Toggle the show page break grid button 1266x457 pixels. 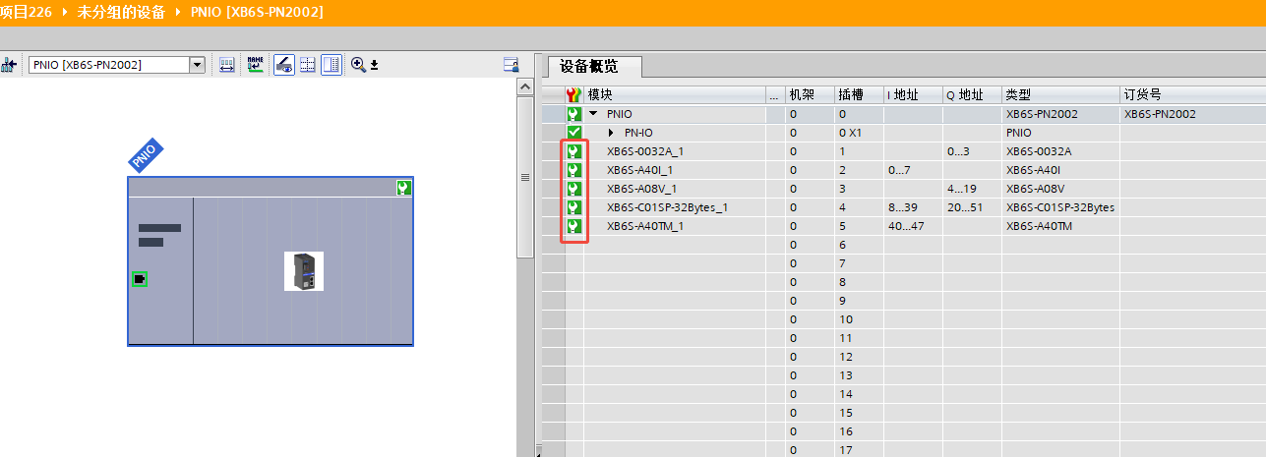click(307, 65)
